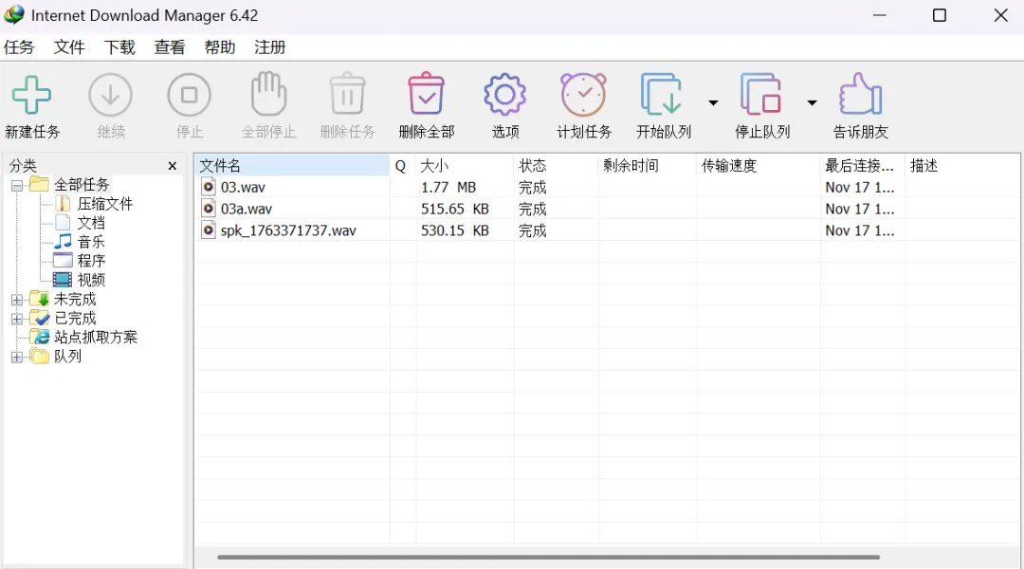Collapse the 全部任务 tree node
The width and height of the screenshot is (1024, 569).
point(17,186)
